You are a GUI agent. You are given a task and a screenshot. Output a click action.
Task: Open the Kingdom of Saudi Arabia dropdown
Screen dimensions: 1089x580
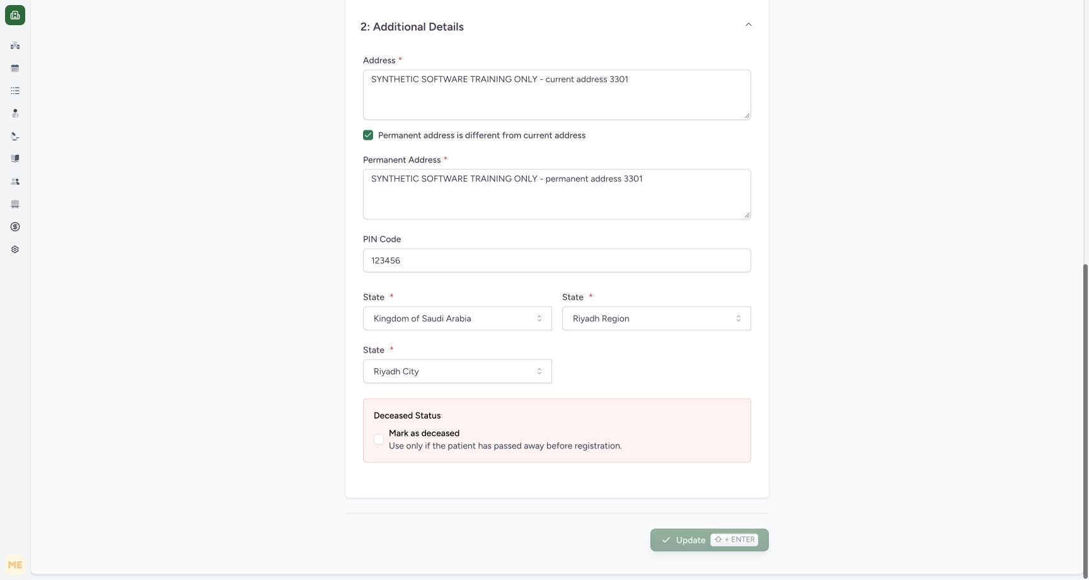pyautogui.click(x=458, y=319)
